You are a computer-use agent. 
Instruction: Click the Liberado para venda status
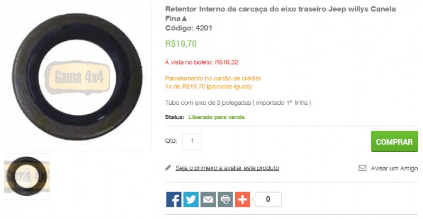pyautogui.click(x=216, y=117)
